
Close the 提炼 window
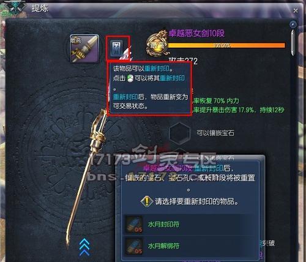click(296, 10)
